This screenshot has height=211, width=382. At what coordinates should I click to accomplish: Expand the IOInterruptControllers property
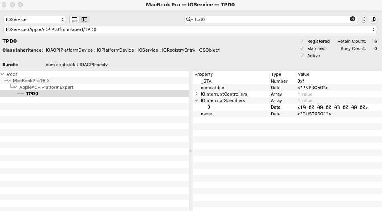point(197,94)
